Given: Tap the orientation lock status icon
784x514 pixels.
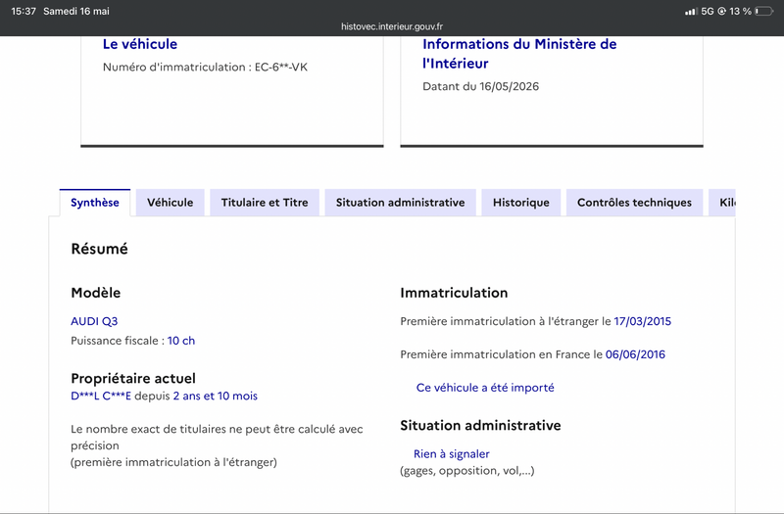Looking at the screenshot, I should tap(721, 11).
